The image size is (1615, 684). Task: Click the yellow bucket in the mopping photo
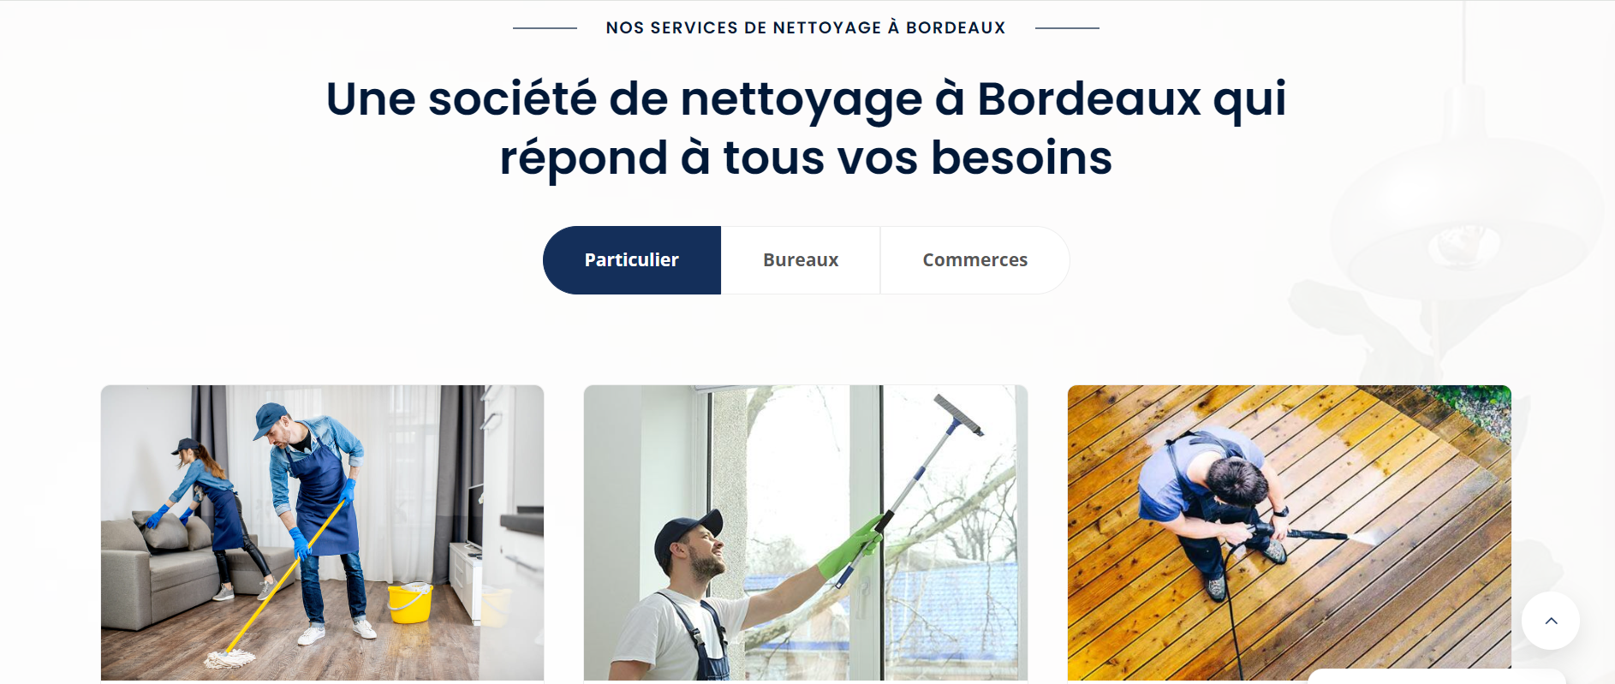[x=410, y=603]
